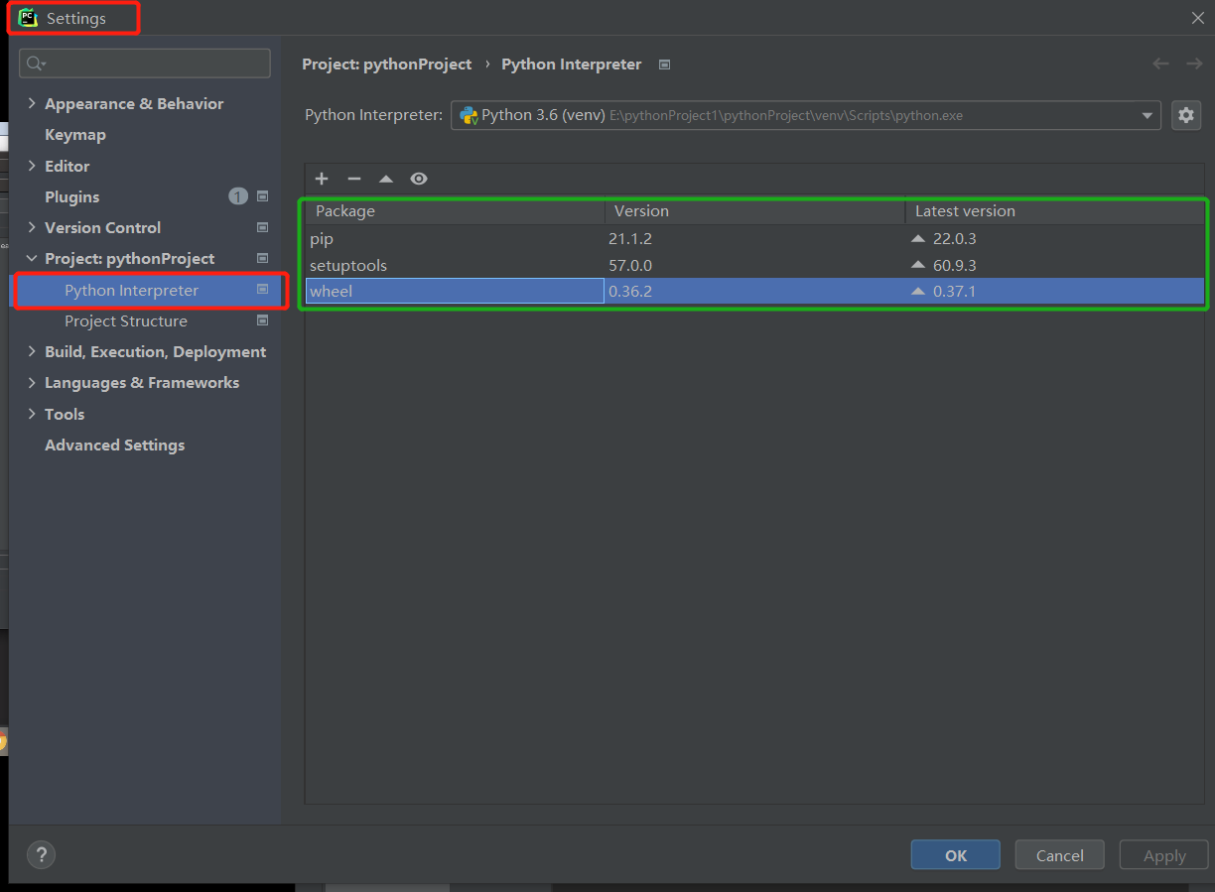
Task: Open Advanced Settings page
Action: (115, 445)
